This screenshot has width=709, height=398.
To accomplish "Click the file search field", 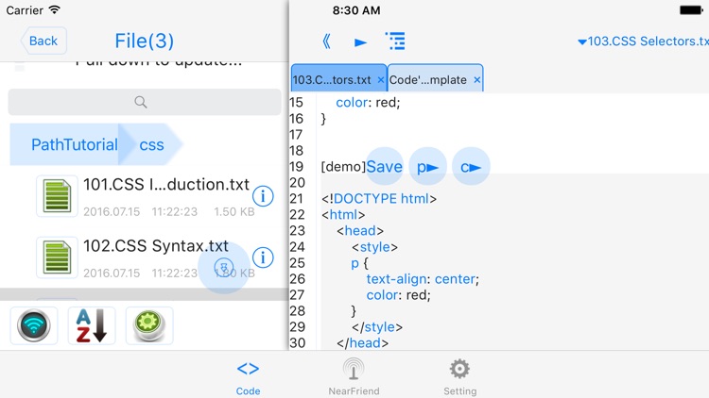I will 144,102.
